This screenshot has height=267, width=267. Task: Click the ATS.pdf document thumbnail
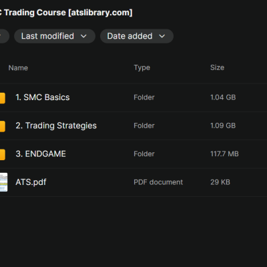[3, 182]
